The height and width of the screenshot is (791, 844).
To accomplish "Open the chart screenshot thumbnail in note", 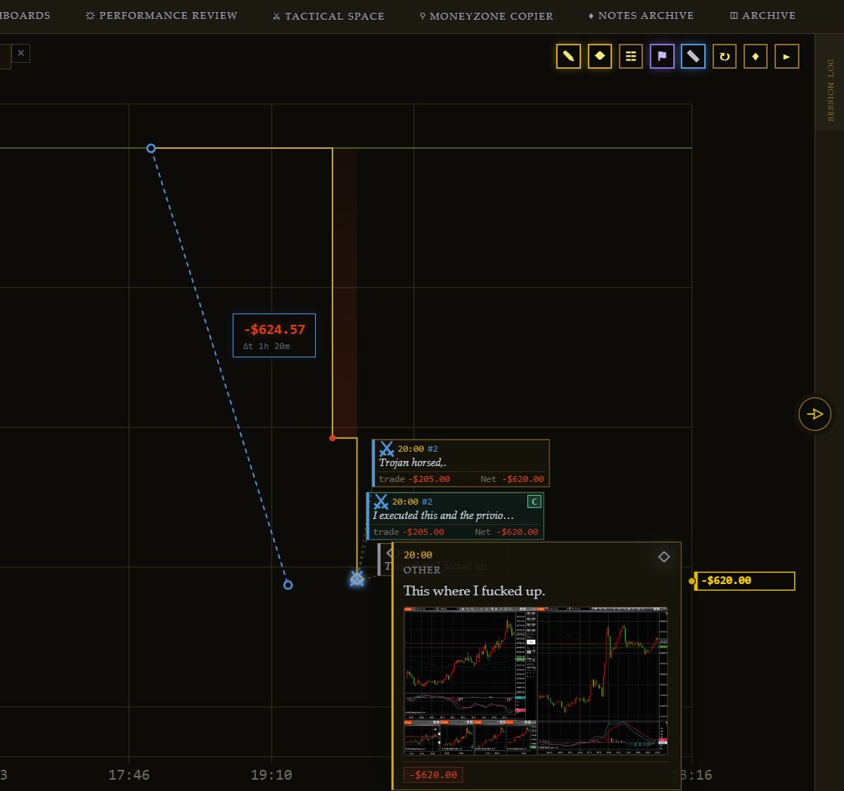I will (x=536, y=681).
